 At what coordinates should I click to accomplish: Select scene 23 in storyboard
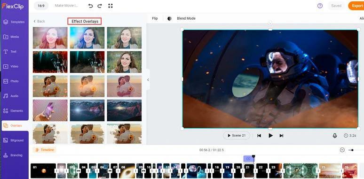[276, 171]
